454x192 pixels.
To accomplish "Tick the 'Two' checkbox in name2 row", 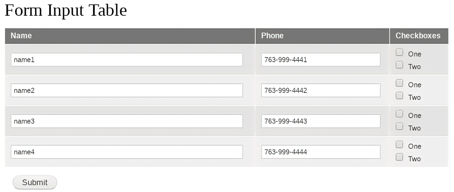I will [x=400, y=96].
